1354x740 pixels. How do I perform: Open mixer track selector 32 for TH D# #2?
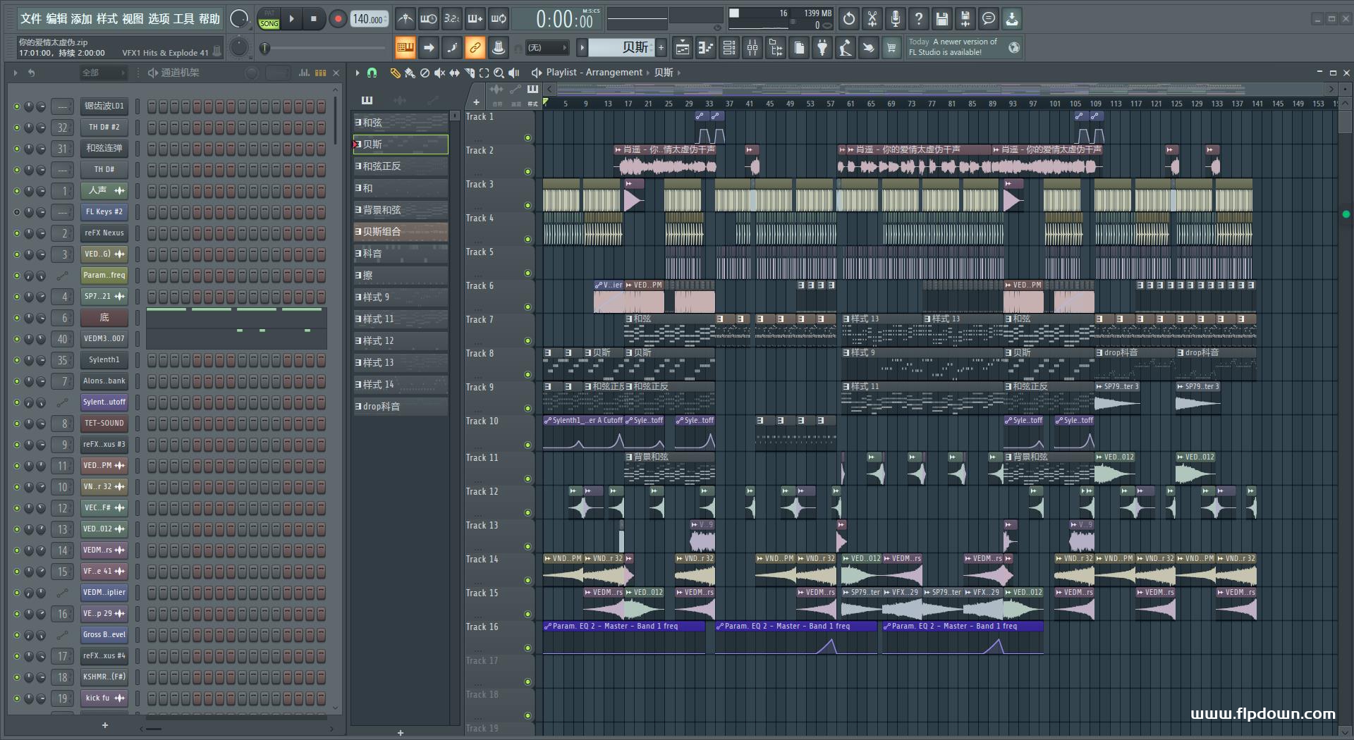click(x=63, y=128)
